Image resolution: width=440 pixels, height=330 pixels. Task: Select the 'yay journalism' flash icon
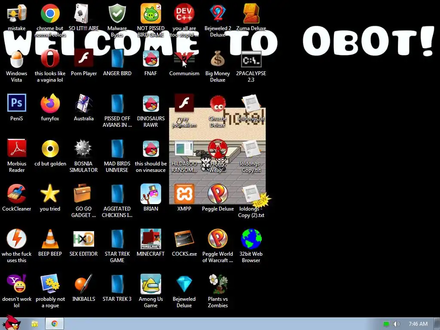pos(184,103)
